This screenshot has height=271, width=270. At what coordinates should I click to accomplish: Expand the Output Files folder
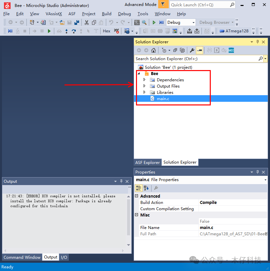point(144,86)
